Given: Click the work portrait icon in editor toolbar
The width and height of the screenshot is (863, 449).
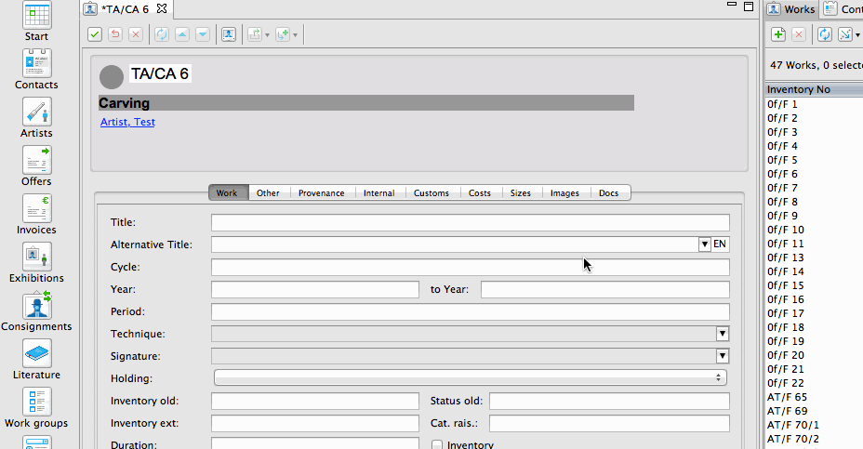Looking at the screenshot, I should [229, 34].
